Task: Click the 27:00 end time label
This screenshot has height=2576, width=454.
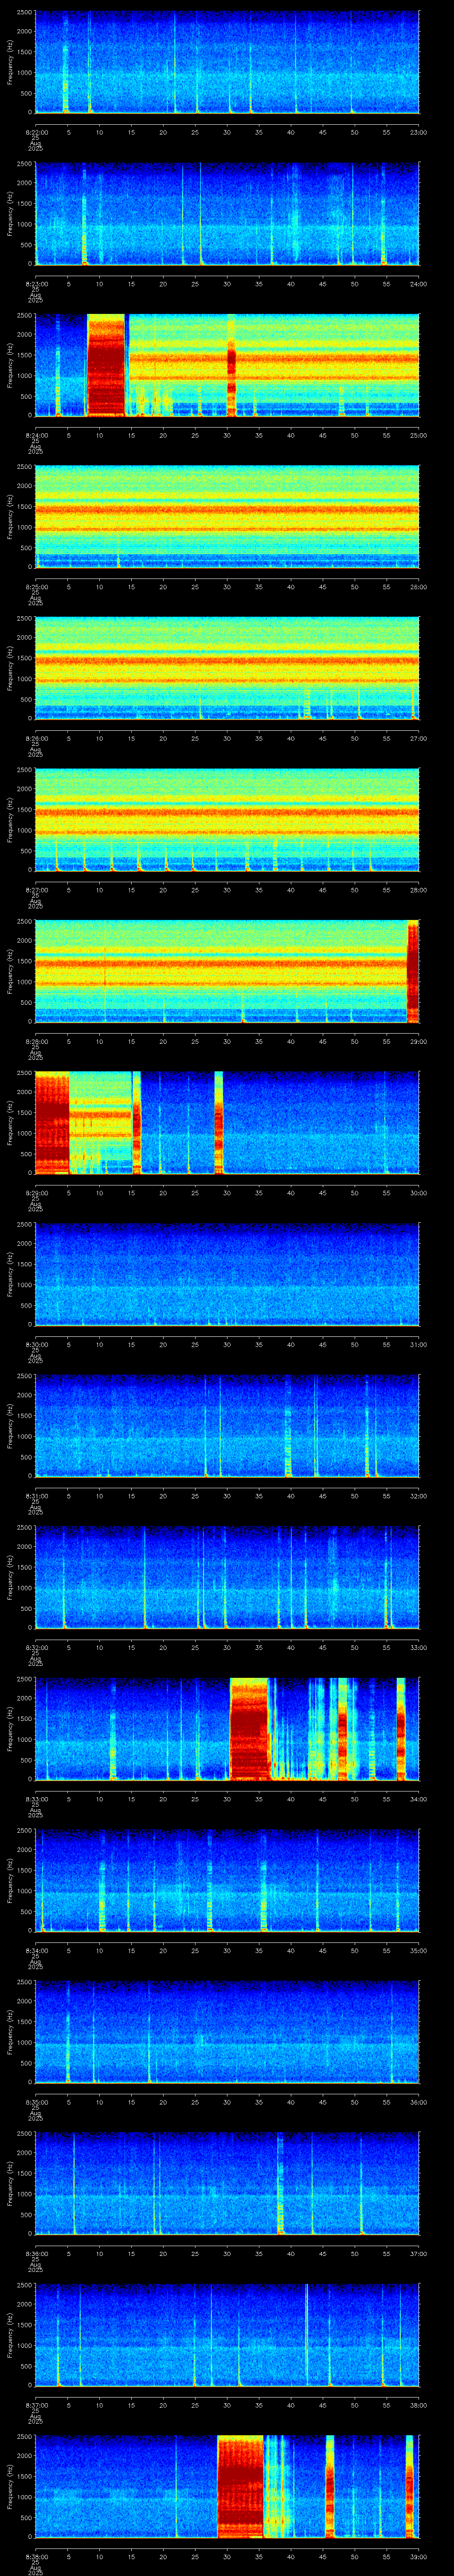Action: 418,739
